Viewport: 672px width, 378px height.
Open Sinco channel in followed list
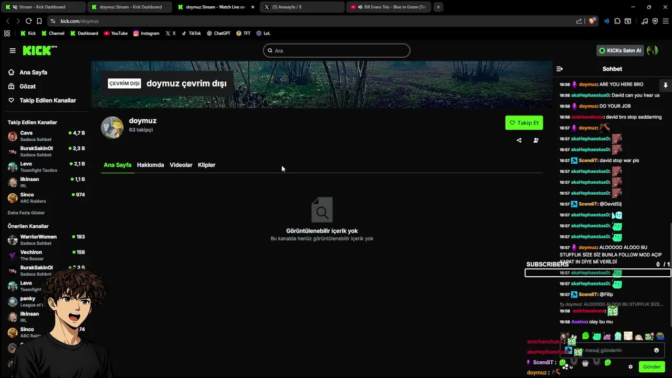[46, 197]
